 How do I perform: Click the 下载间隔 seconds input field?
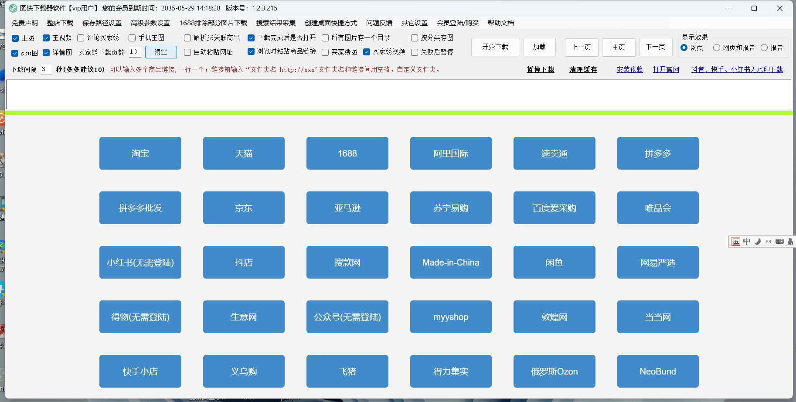coord(46,69)
